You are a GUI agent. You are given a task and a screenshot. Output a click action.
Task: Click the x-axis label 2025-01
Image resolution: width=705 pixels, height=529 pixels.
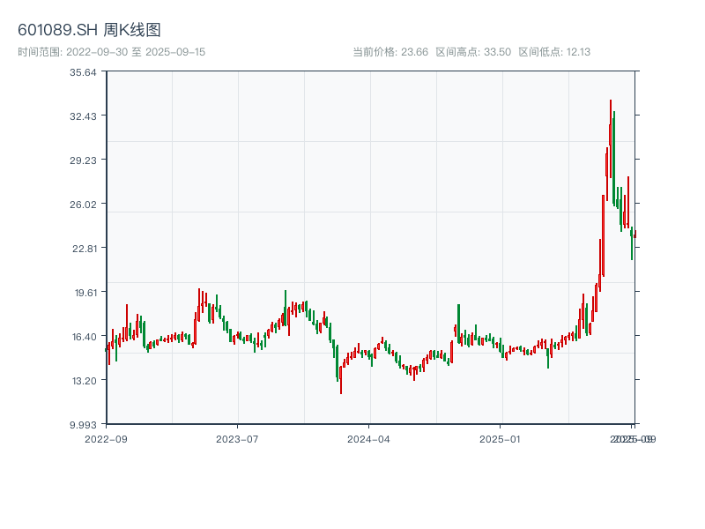click(x=500, y=439)
